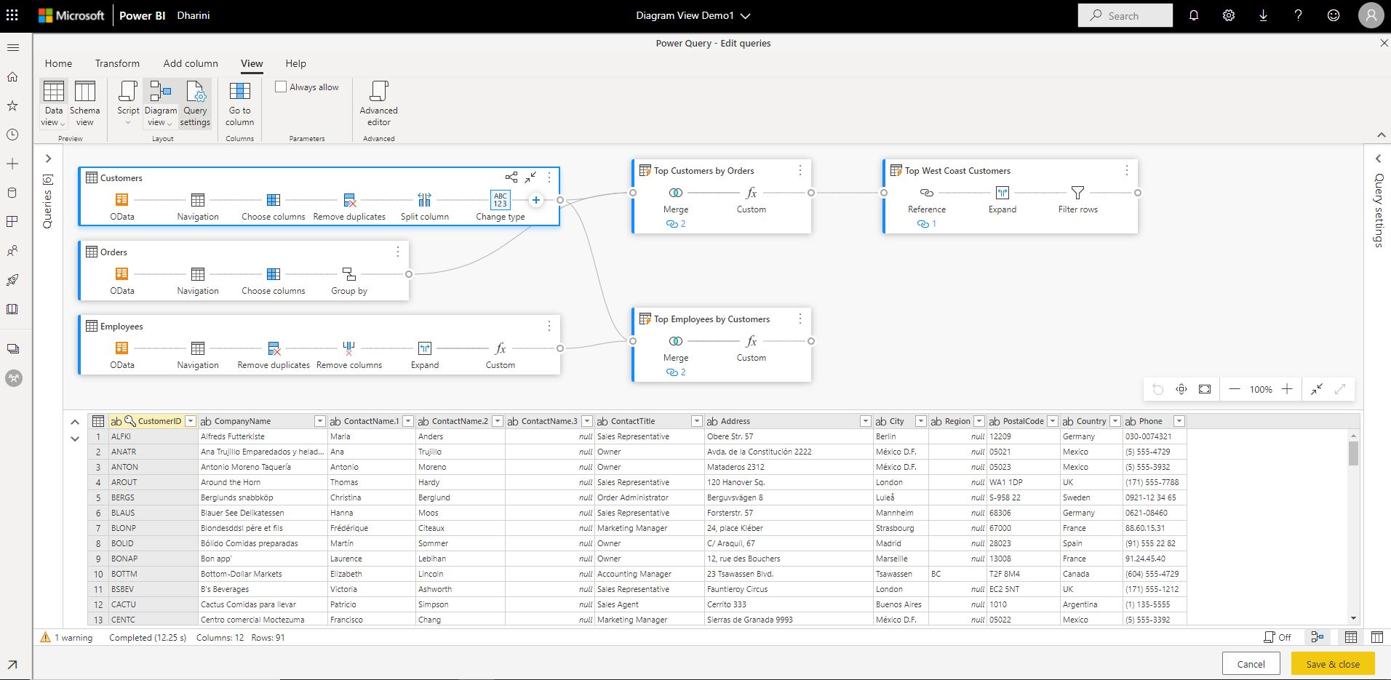Click the Power BI Search box

(x=1125, y=15)
